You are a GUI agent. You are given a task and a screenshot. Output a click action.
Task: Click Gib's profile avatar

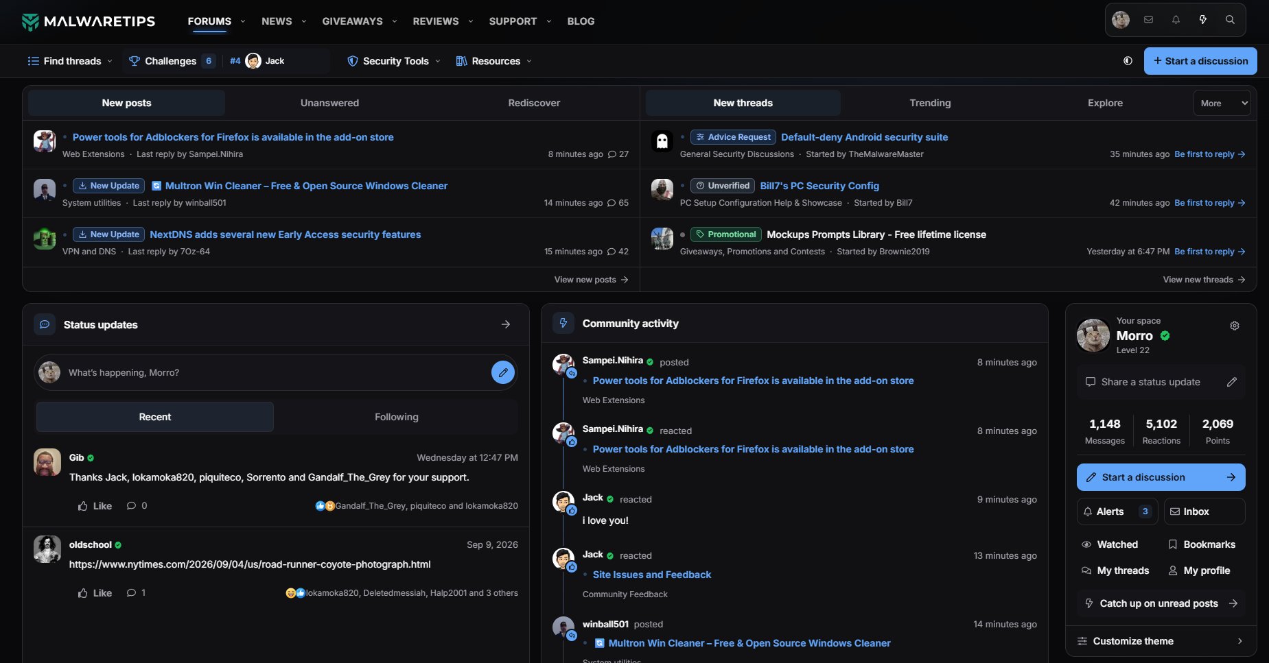click(47, 463)
